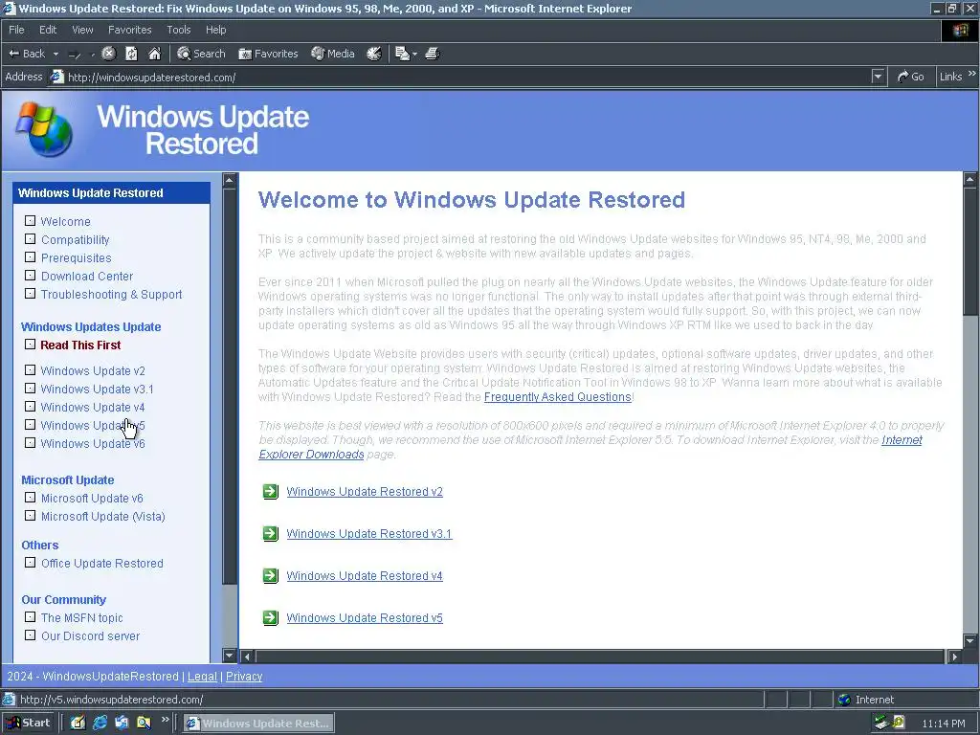
Task: Open the Edit menu
Action: coord(48,30)
